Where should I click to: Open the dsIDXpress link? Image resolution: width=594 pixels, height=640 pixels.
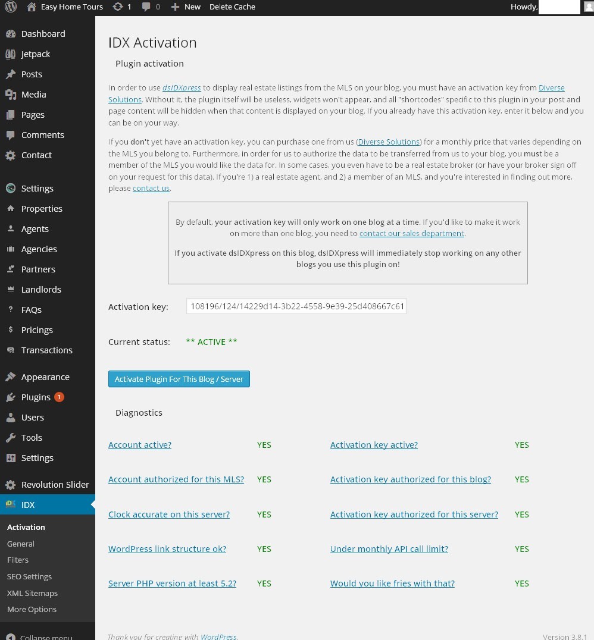182,88
